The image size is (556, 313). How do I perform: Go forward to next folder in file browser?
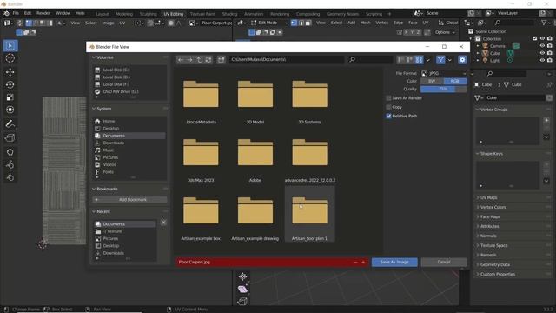coord(189,60)
